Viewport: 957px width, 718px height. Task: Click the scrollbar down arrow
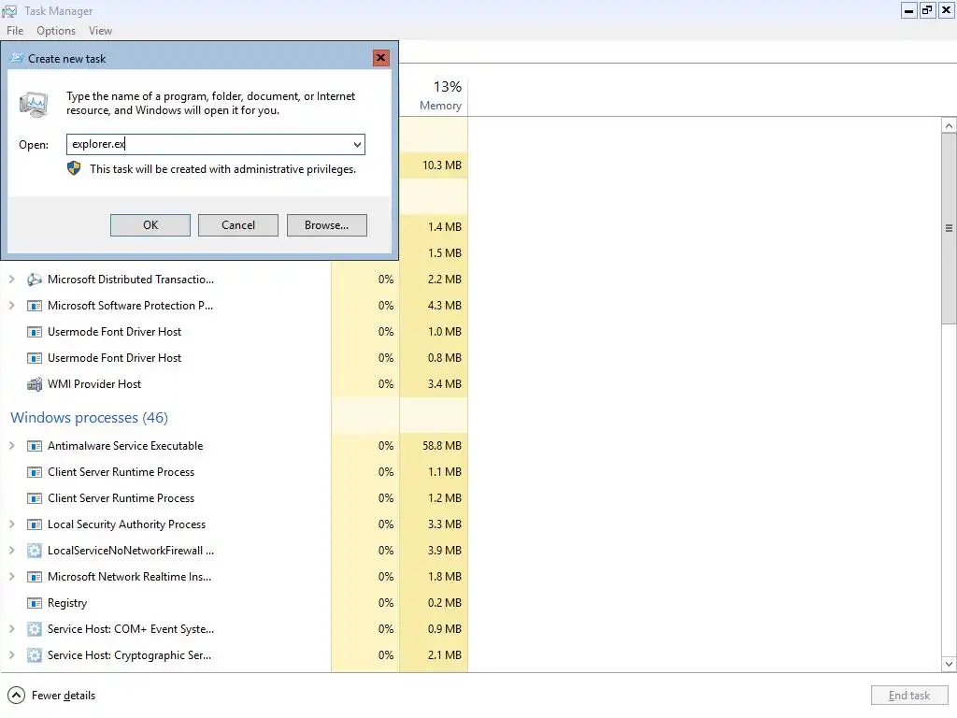[949, 665]
